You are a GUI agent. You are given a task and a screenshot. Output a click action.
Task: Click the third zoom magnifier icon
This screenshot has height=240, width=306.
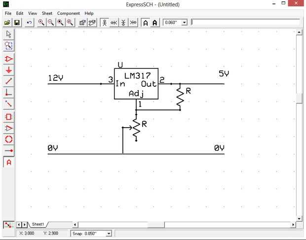(60, 23)
